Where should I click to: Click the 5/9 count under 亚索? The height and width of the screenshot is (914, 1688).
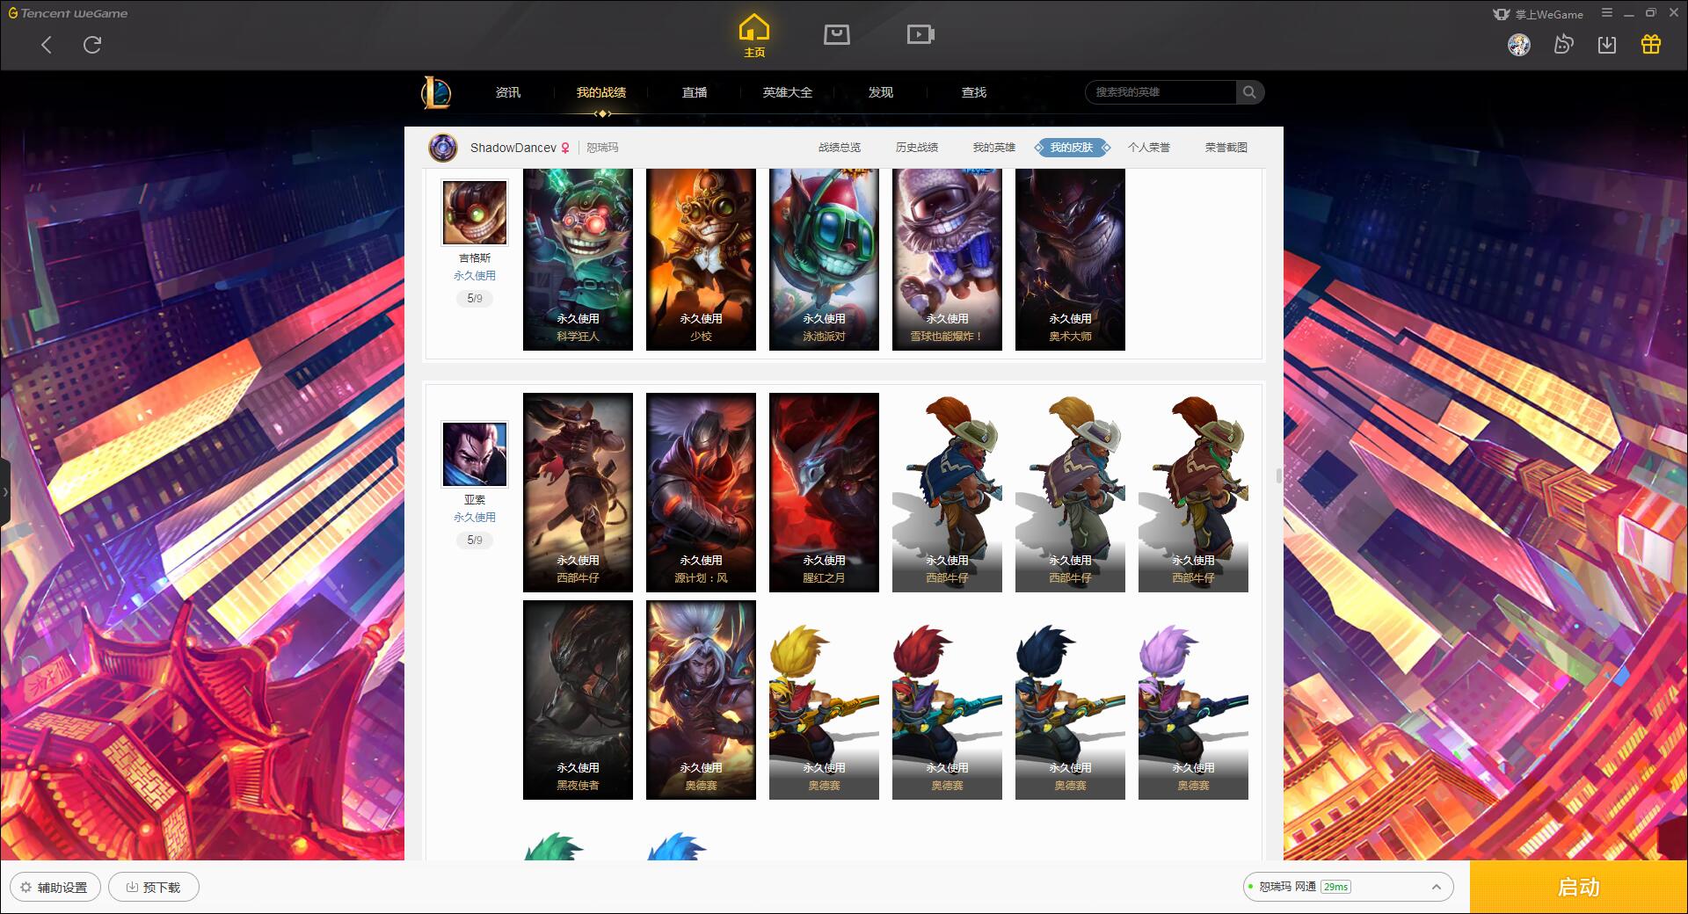point(475,540)
